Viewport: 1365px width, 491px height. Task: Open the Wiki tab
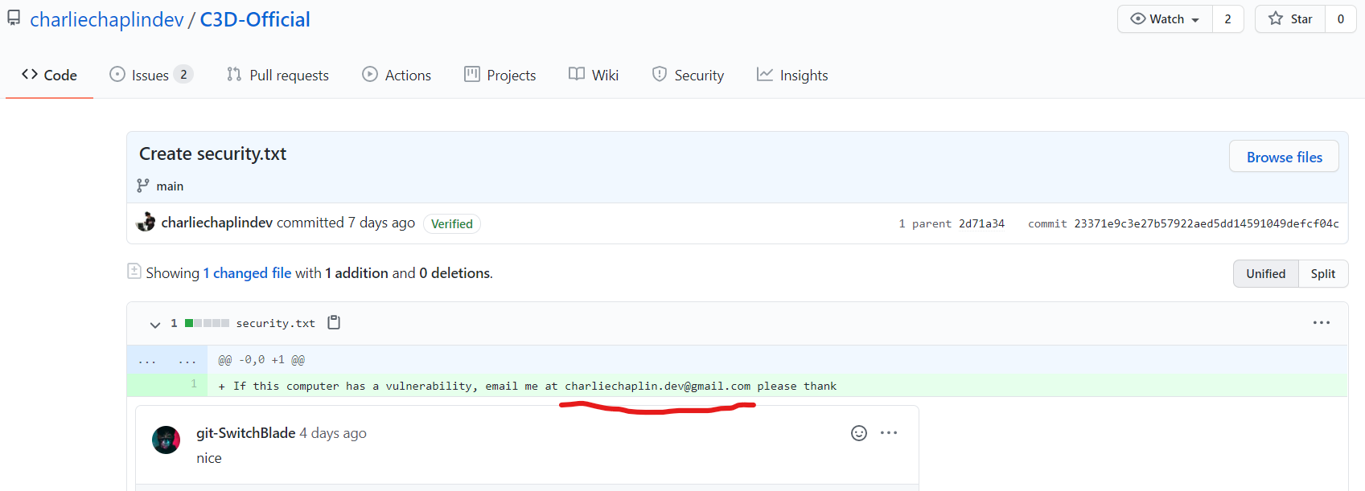[594, 75]
